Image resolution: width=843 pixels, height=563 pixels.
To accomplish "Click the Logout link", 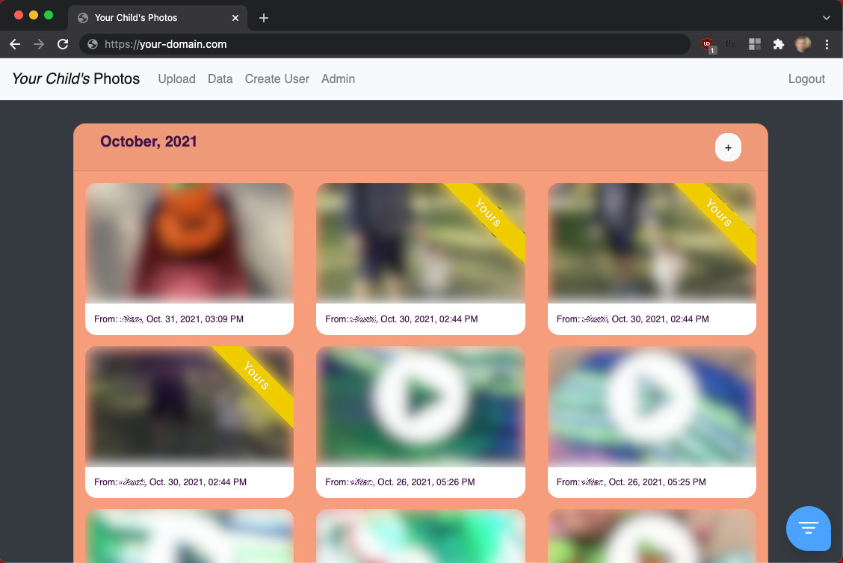I will click(806, 79).
